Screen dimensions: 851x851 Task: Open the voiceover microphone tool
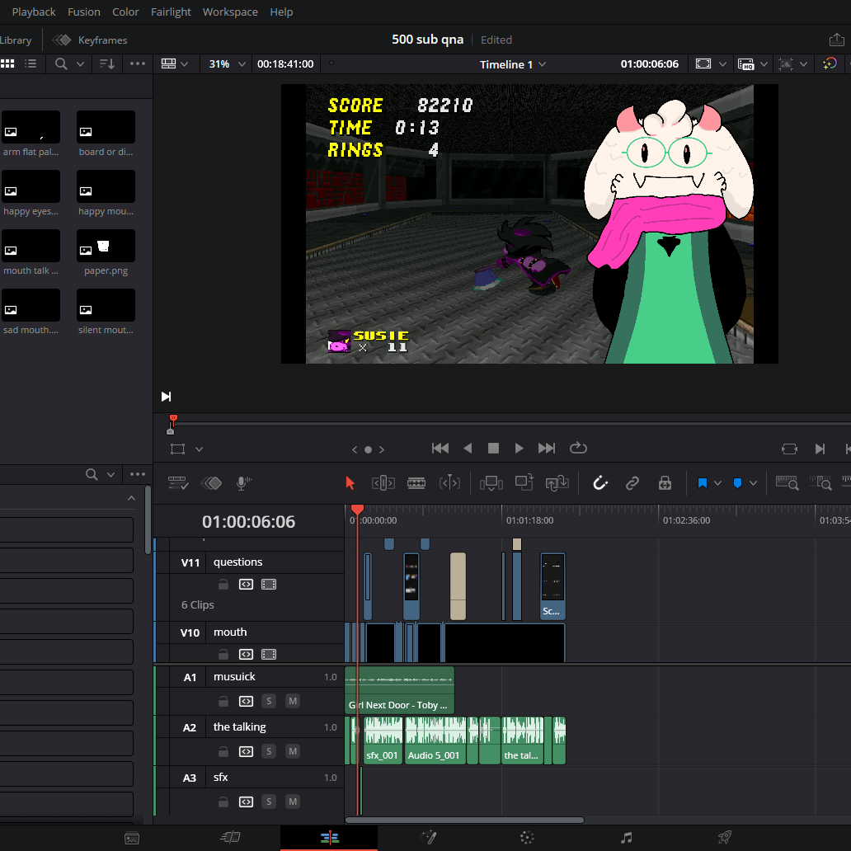pyautogui.click(x=244, y=483)
